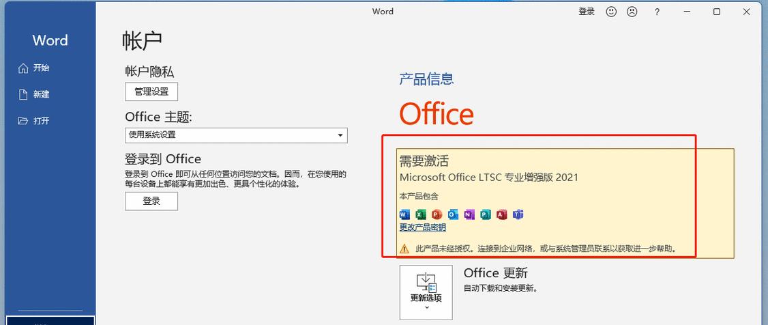Open Help question mark icon
Screen dimensions: 768x325
click(x=657, y=12)
